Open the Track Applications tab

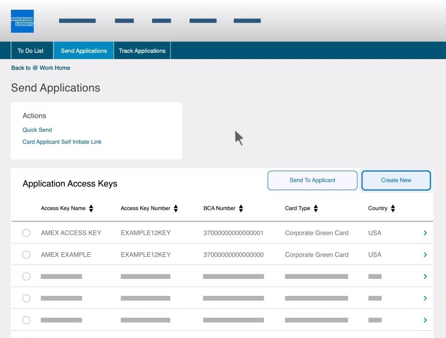pyautogui.click(x=142, y=51)
